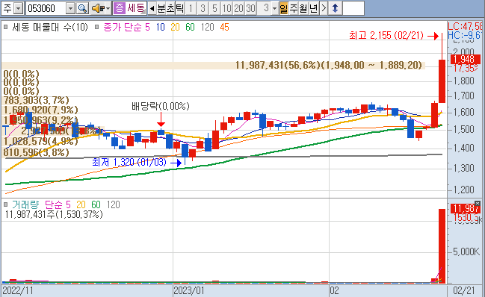
Task: Click the 2022/11 date axis label
Action: click(18, 290)
